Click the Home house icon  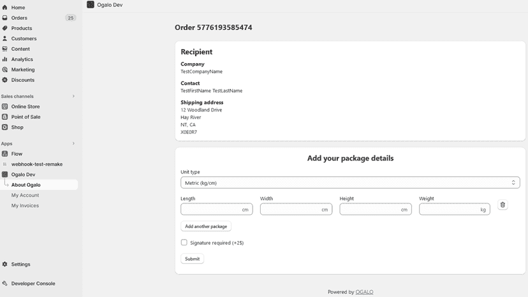[4, 8]
